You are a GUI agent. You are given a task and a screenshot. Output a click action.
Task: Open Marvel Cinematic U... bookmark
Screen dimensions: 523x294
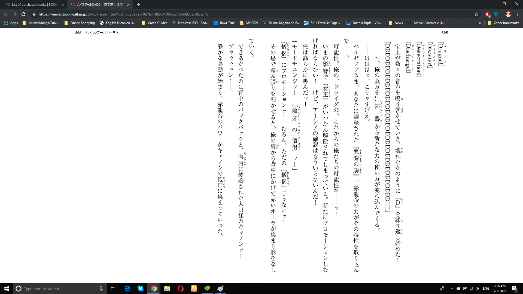click(x=426, y=23)
